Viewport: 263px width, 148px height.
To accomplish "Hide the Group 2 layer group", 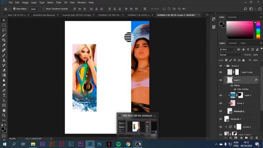I will (221, 66).
